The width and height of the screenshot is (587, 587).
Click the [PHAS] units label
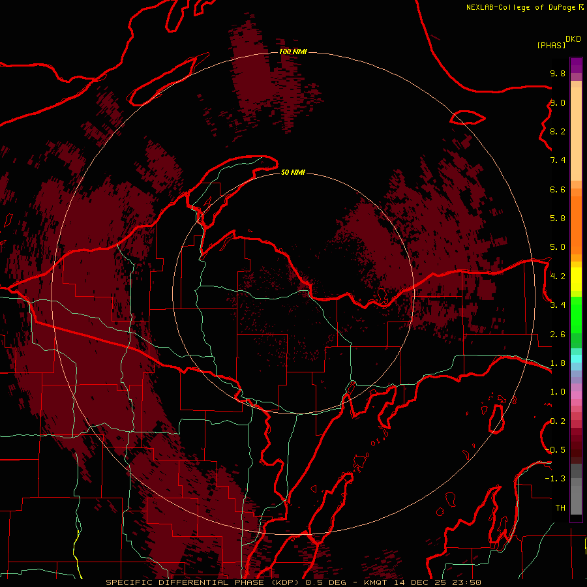tap(551, 46)
